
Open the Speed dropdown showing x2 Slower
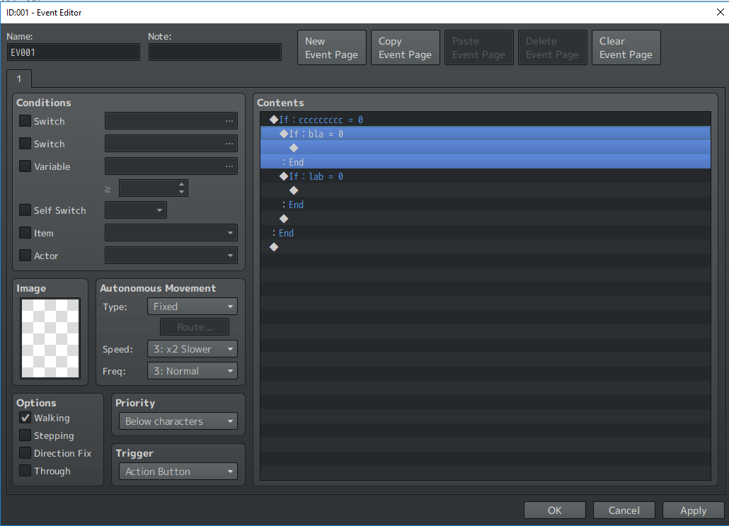[193, 349]
